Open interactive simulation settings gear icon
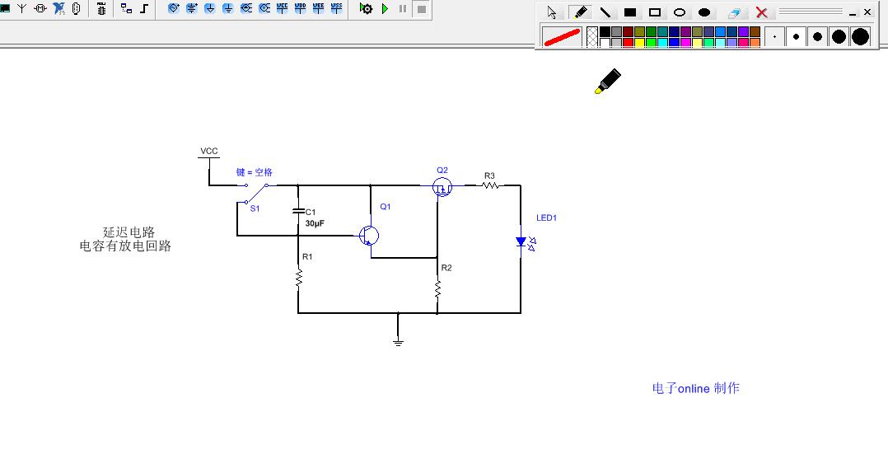This screenshot has width=888, height=468. [x=367, y=8]
